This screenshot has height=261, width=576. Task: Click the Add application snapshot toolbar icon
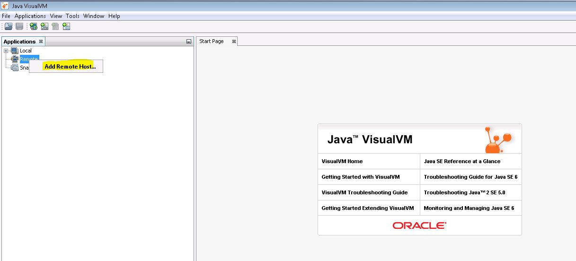point(66,26)
